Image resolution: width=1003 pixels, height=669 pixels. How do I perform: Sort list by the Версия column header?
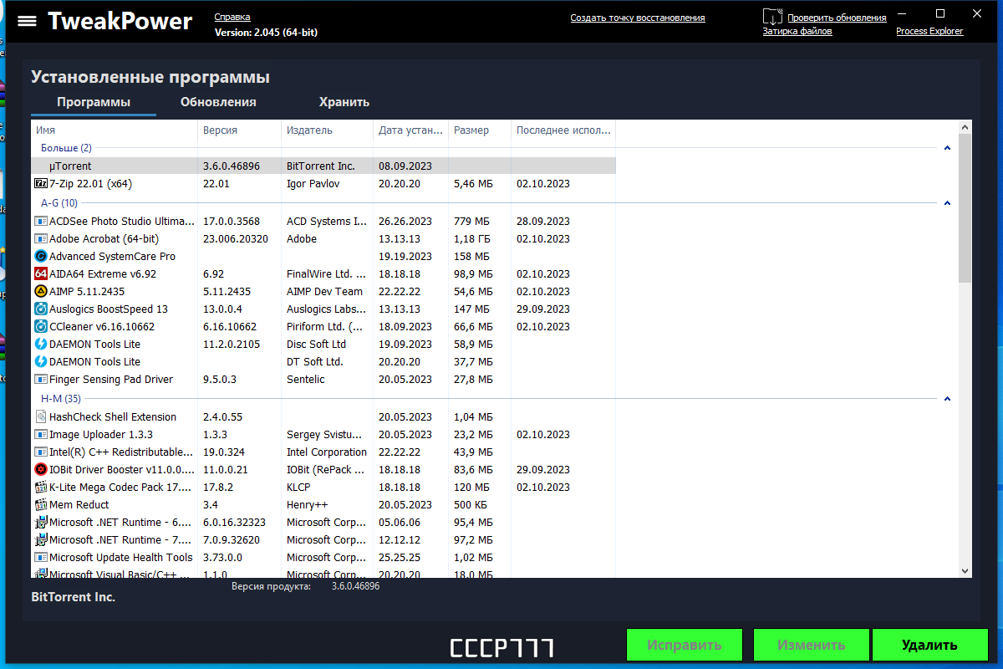[240, 130]
